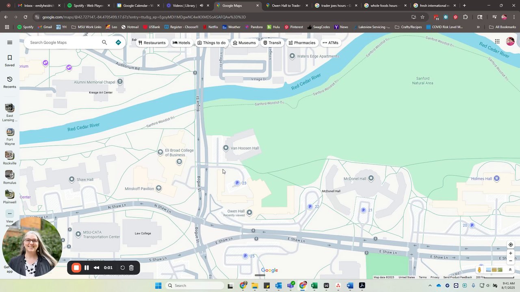Click View more recents ellipsis
Viewport: 520px width, 292px height.
coord(10,214)
